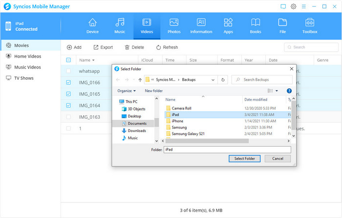Screen dimensions: 342x218
Task: Click the Date column header in video list
Action: coord(273,60)
